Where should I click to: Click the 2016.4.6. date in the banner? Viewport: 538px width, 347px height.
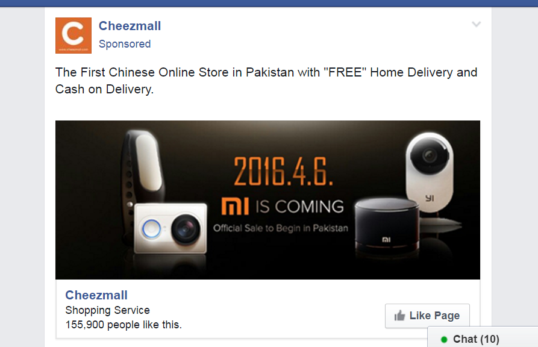click(283, 171)
